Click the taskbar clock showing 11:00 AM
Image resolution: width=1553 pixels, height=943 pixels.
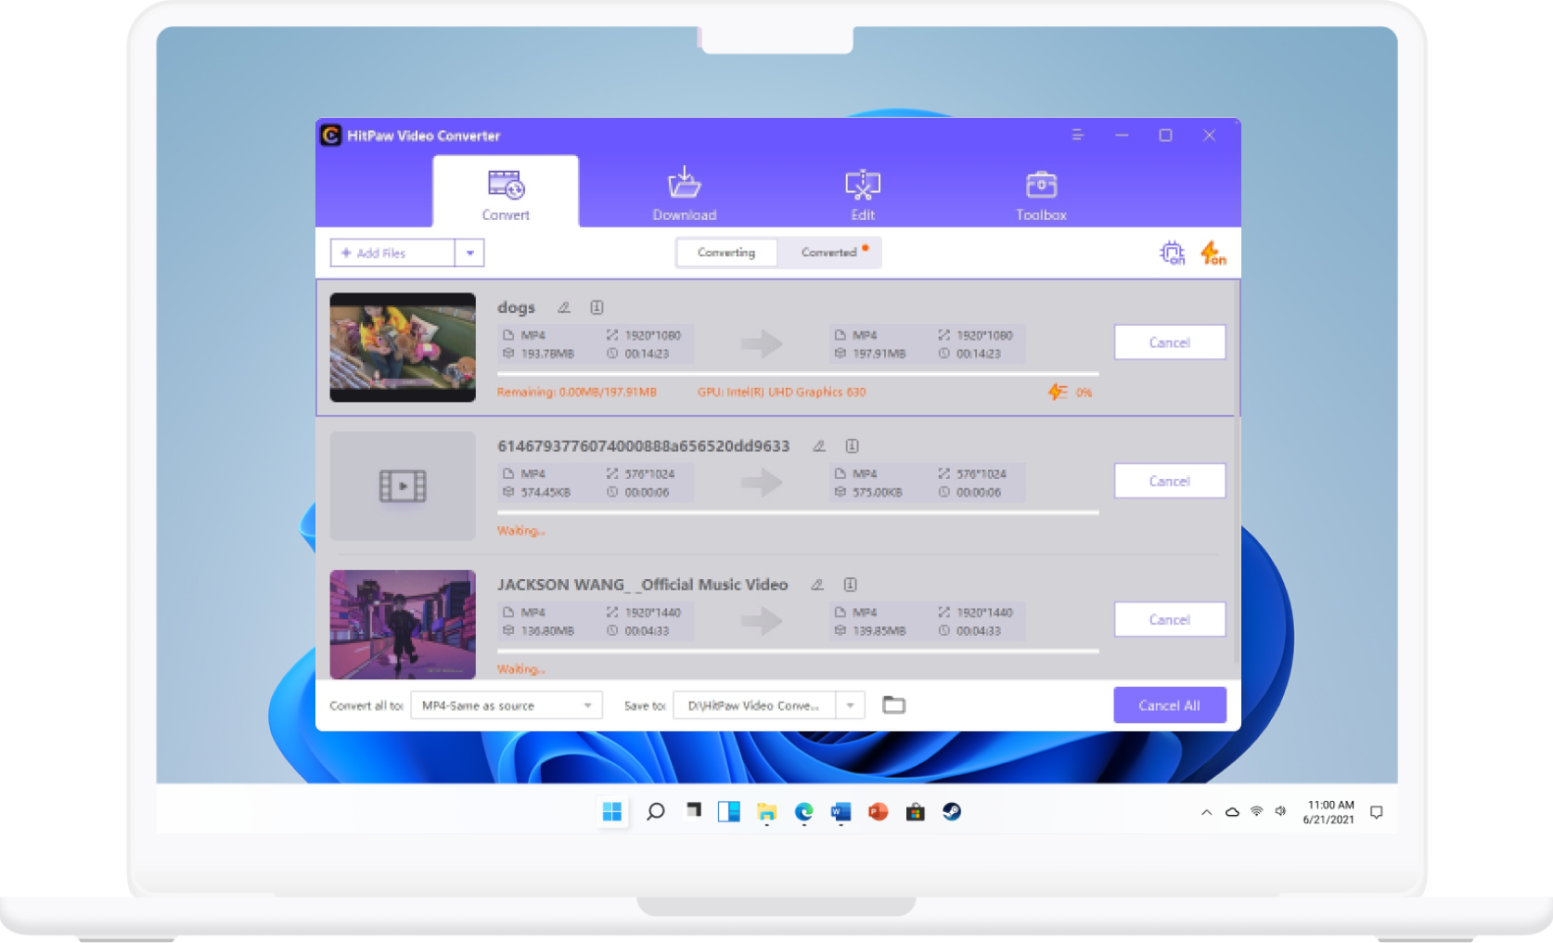(1329, 812)
